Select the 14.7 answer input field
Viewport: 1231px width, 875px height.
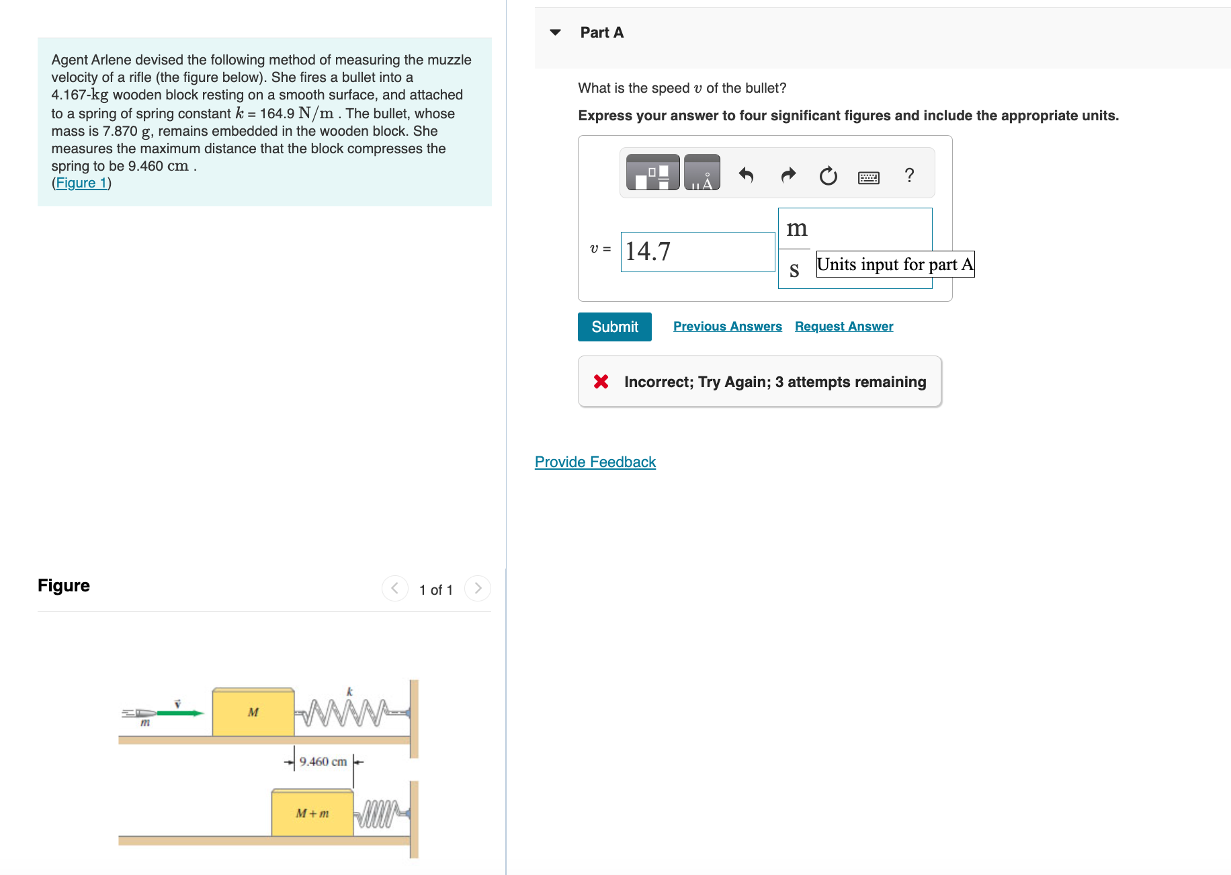point(697,251)
